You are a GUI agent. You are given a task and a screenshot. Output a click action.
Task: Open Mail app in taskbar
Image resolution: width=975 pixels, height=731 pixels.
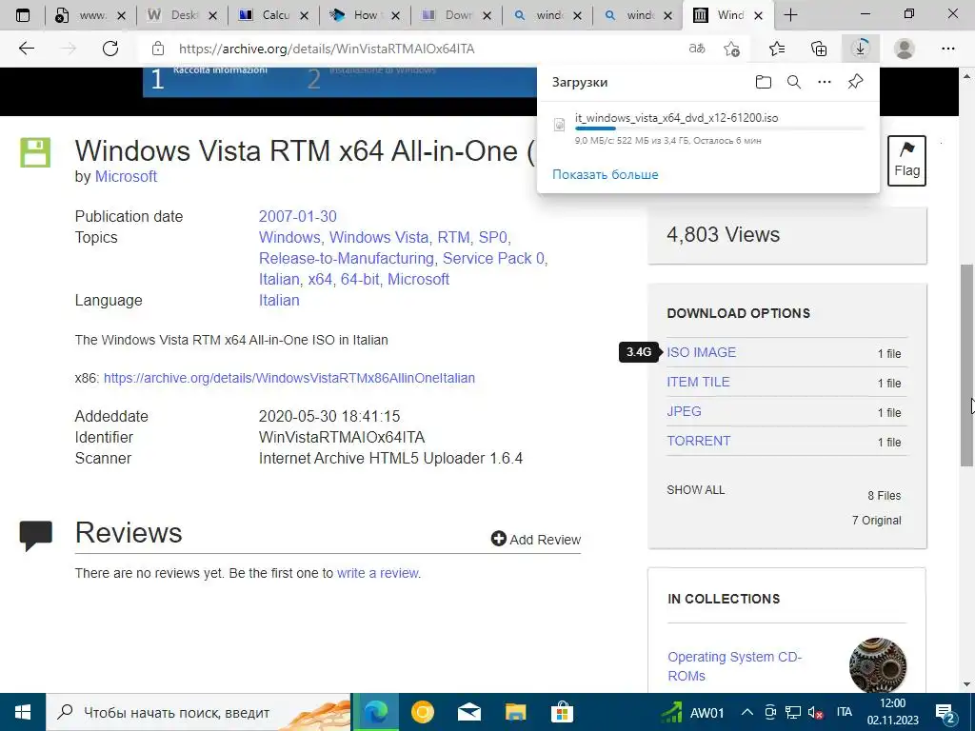(468, 712)
